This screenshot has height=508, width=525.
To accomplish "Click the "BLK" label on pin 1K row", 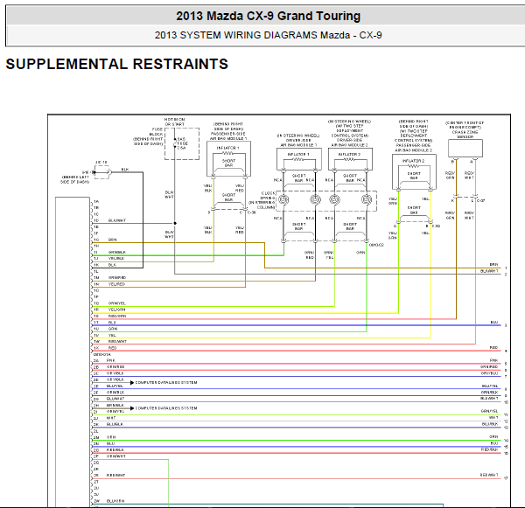I will click(112, 265).
